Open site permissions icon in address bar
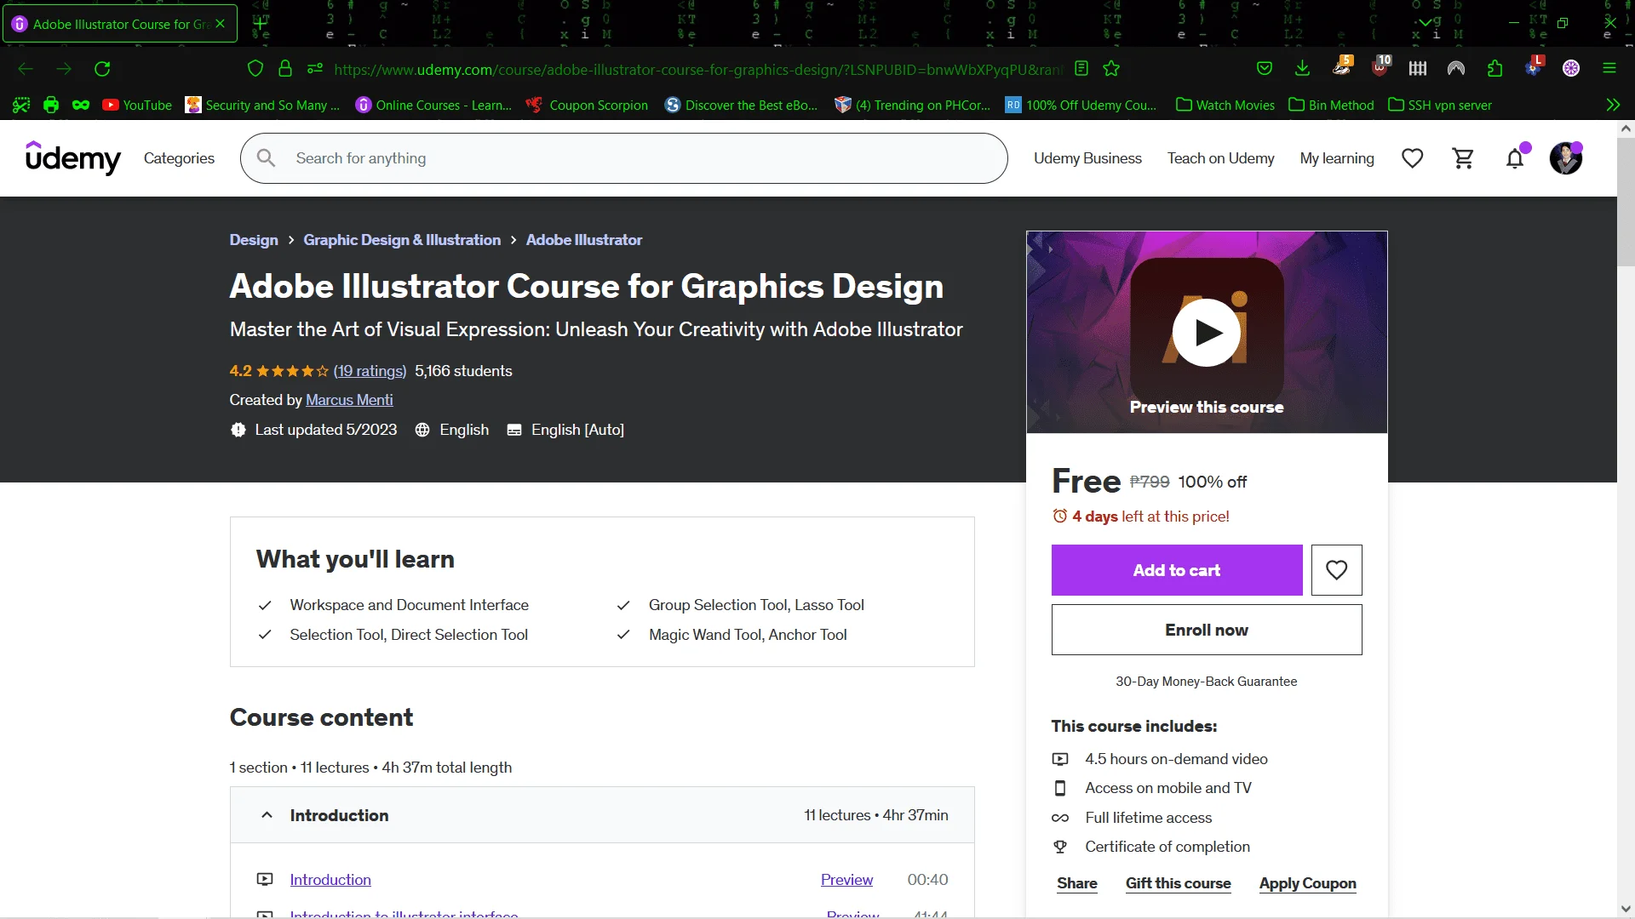The width and height of the screenshot is (1635, 919). (315, 69)
